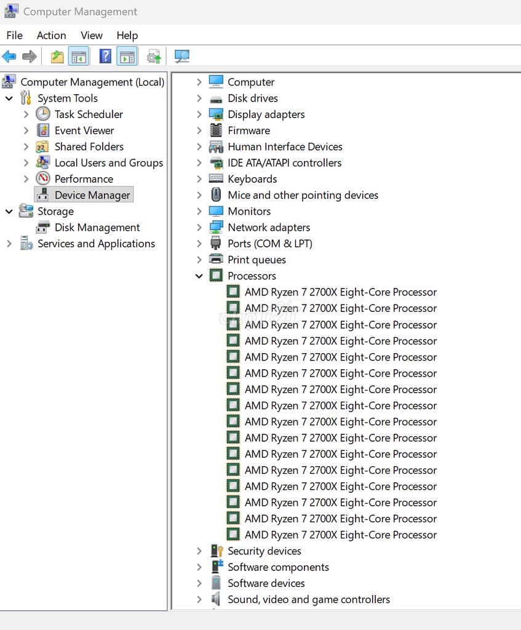521x630 pixels.
Task: Expand the Network adapters category
Action: (x=199, y=228)
